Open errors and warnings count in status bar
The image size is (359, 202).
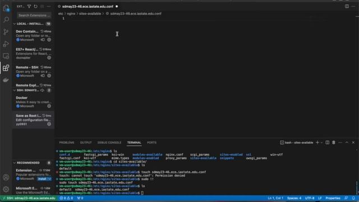[66, 198]
